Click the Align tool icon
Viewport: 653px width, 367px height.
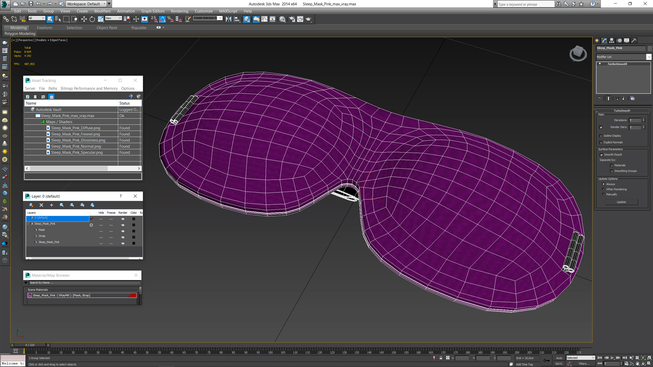(237, 19)
